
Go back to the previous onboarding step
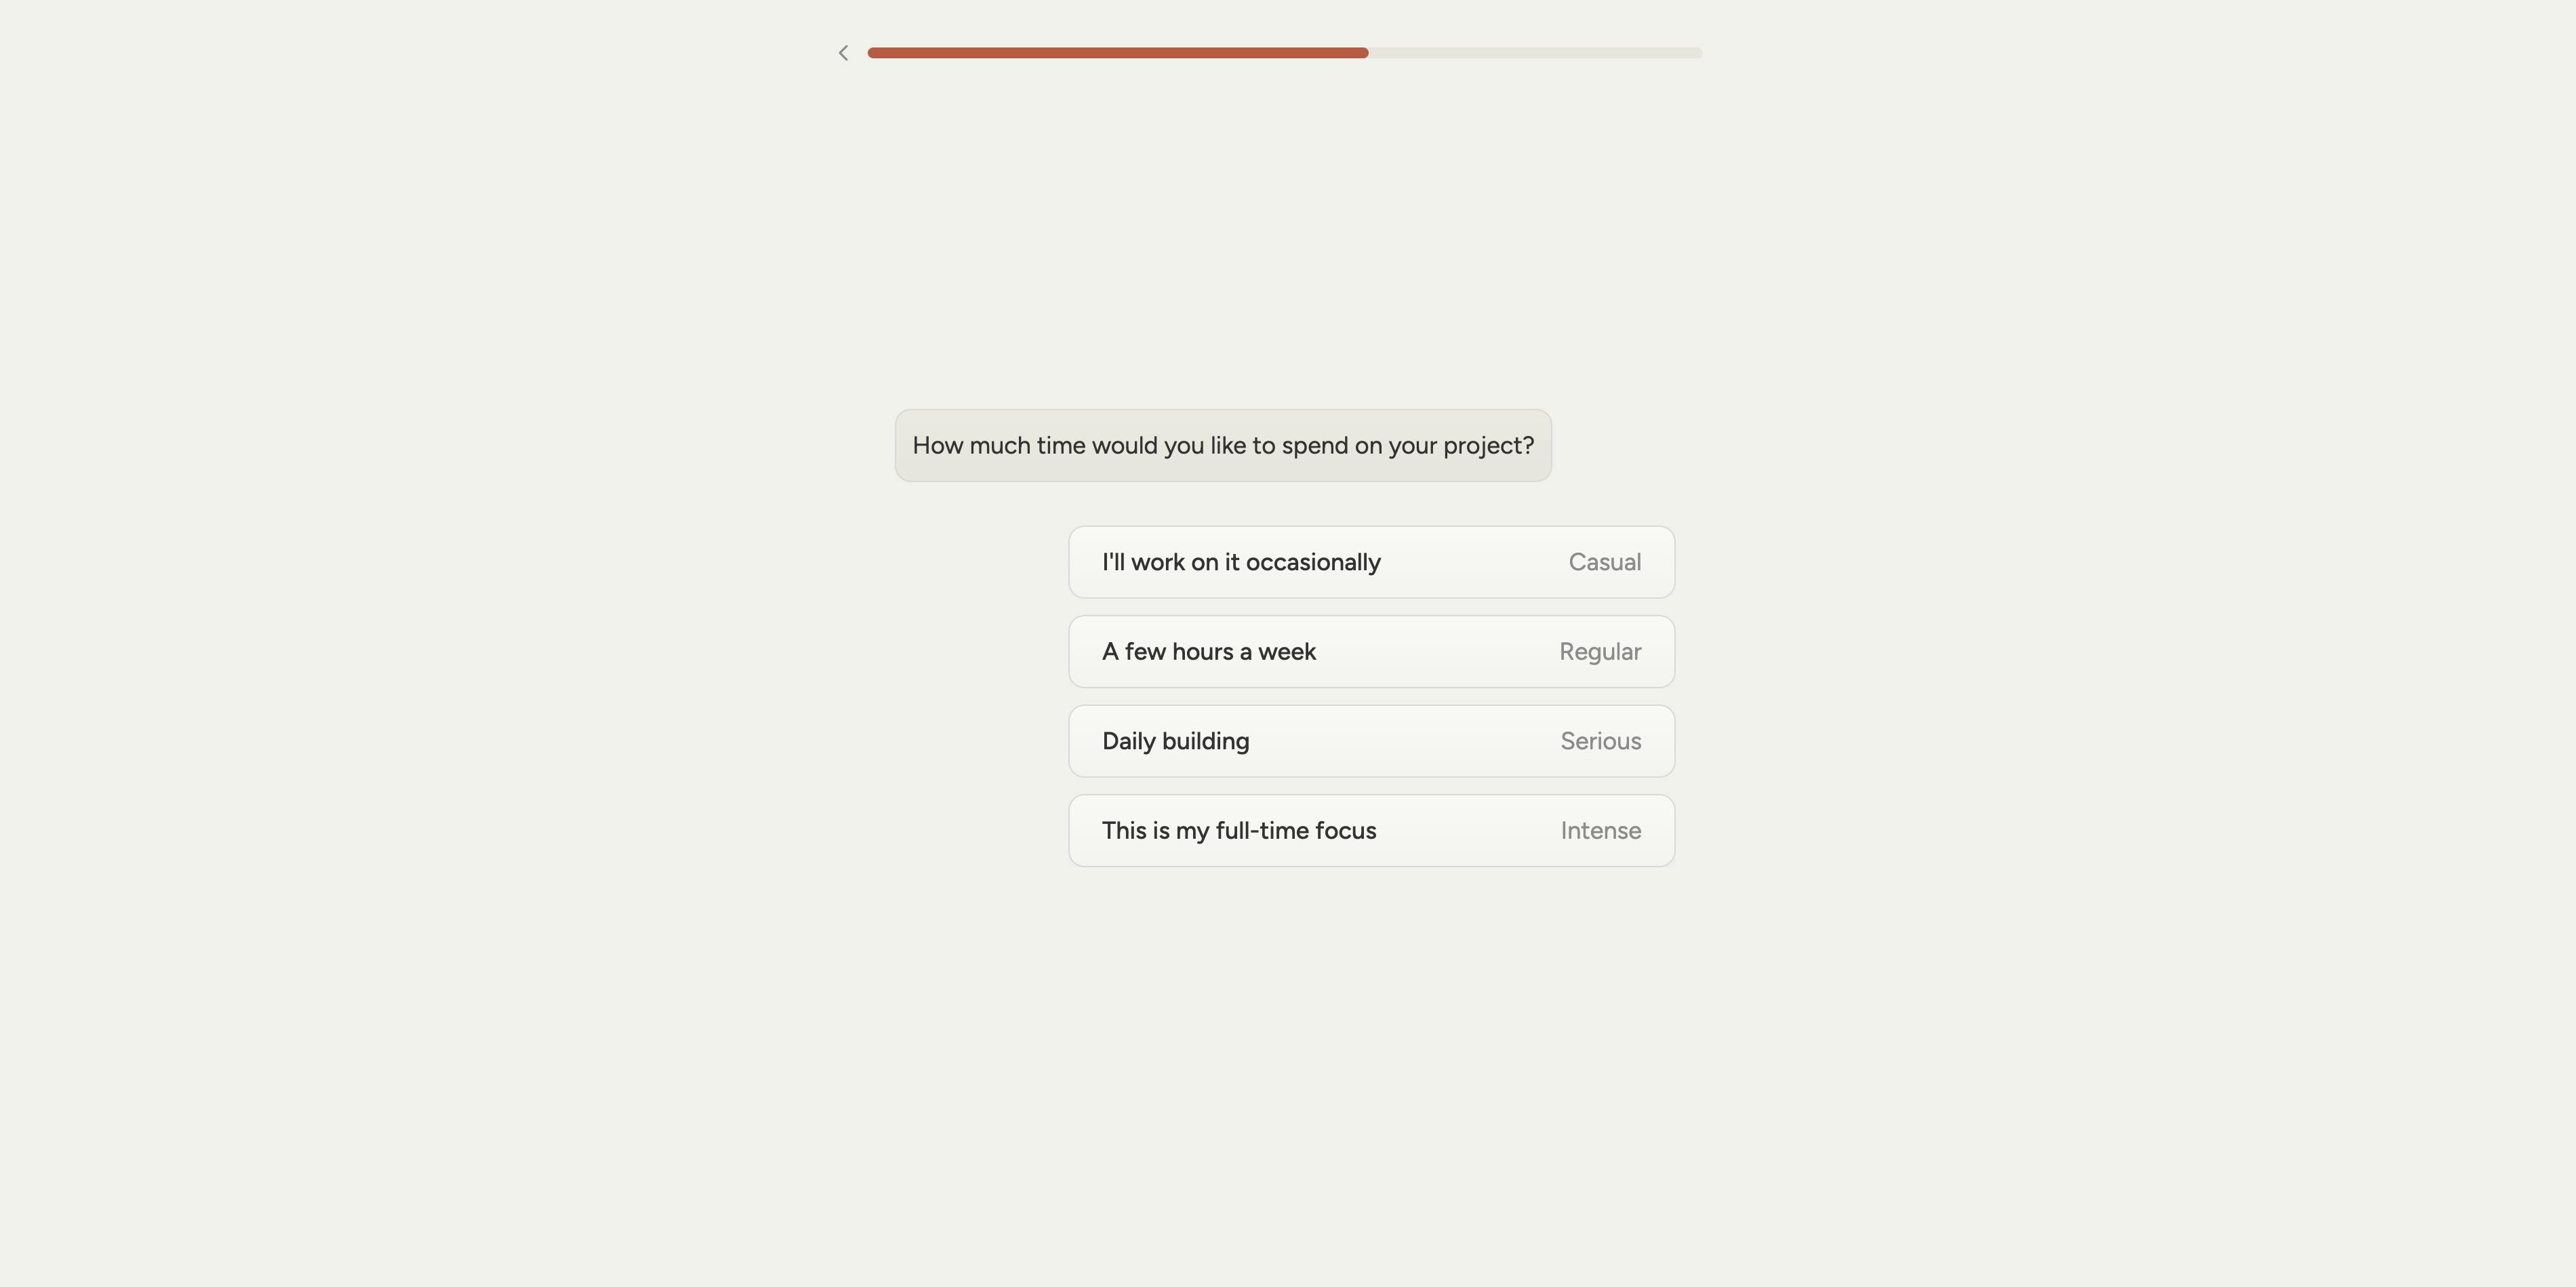(x=843, y=53)
